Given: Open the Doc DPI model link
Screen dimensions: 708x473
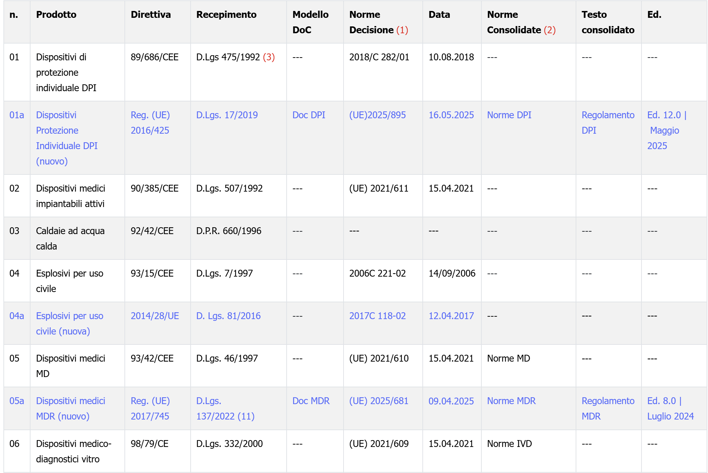Looking at the screenshot, I should pos(309,115).
